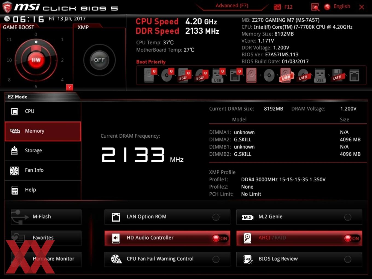Select highlighted legacy hard disk boot icon
The height and width of the screenshot is (279, 372).
(251, 75)
